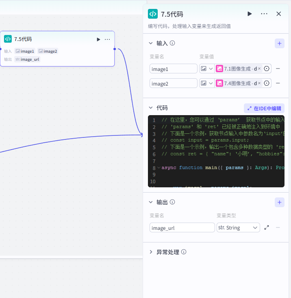Fold the main function at line 8
This screenshot has height=298, width=291.
click(159, 167)
